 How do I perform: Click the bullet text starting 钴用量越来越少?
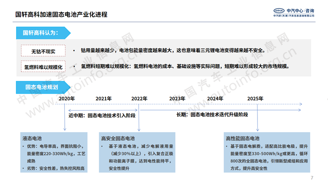pyautogui.click(x=173, y=50)
